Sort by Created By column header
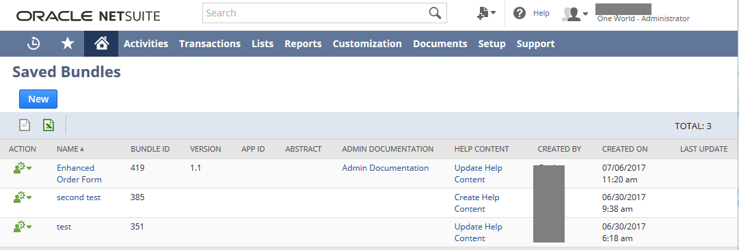The image size is (739, 250). (x=559, y=149)
